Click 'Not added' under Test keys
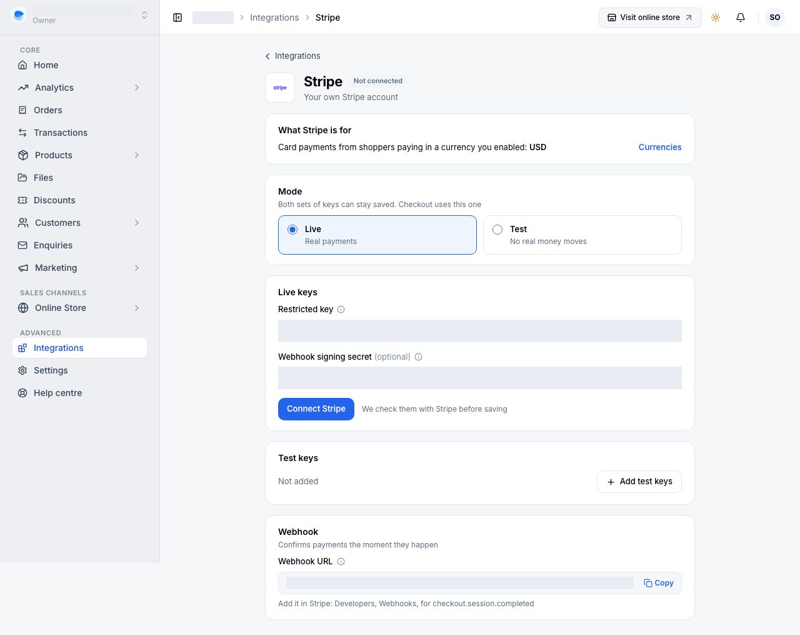This screenshot has height=635, width=800. [x=298, y=481]
